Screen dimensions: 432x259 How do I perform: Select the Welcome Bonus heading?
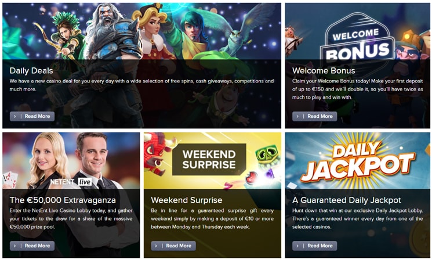324,71
